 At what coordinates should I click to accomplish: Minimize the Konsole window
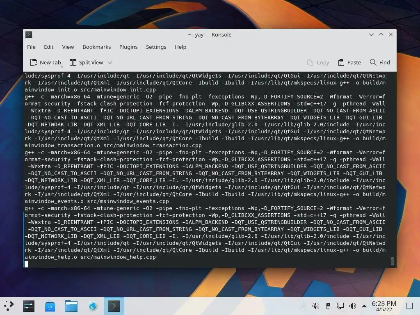[x=371, y=34]
